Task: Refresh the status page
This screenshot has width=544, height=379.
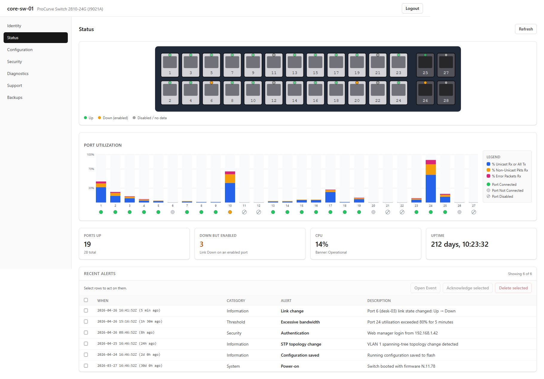Action: click(526, 29)
